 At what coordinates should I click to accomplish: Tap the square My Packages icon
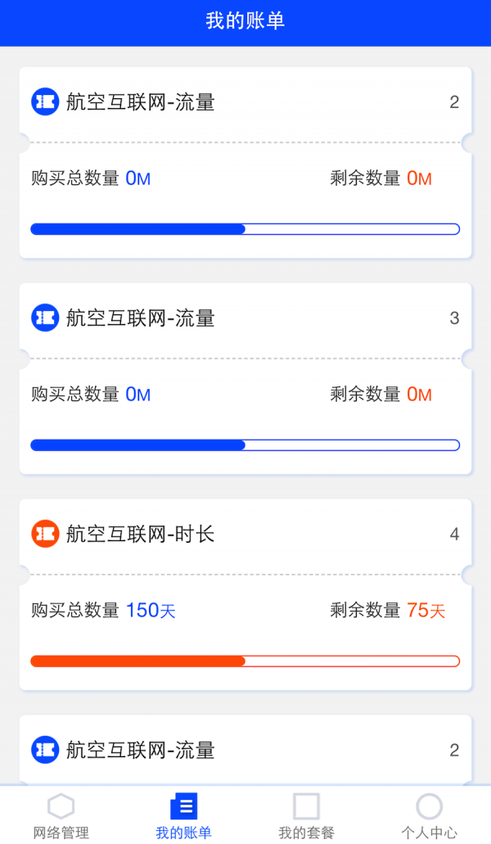[x=306, y=806]
